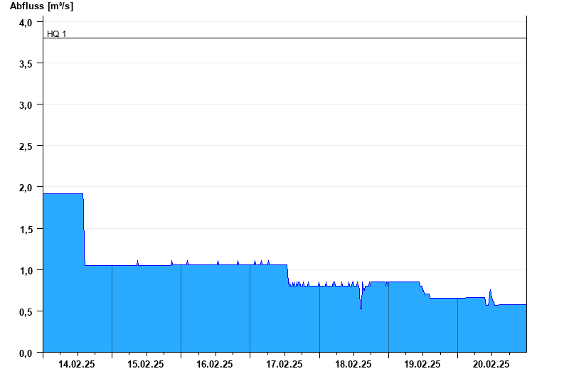Click the 2,0 y-axis value

click(26, 188)
